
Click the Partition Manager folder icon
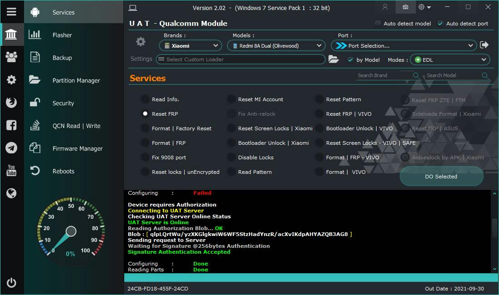point(34,79)
